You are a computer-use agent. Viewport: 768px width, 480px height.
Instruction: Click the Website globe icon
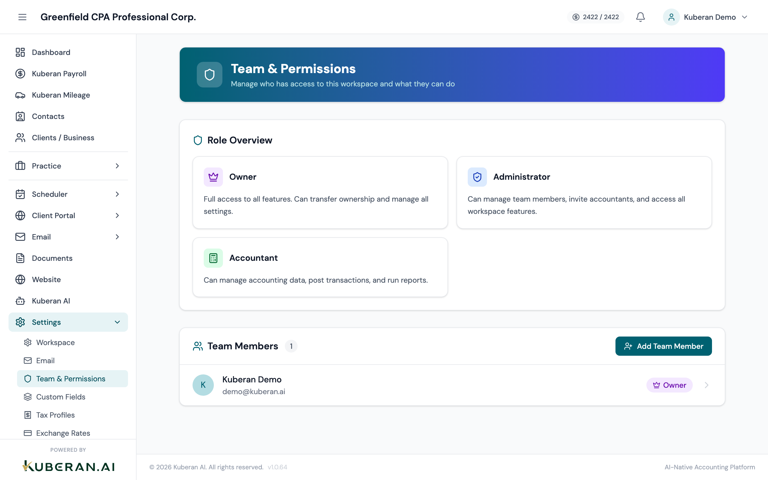pyautogui.click(x=20, y=279)
